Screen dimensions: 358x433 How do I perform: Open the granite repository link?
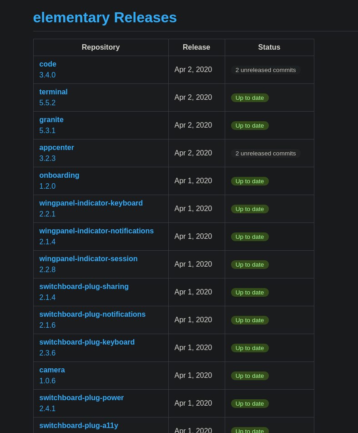51,120
